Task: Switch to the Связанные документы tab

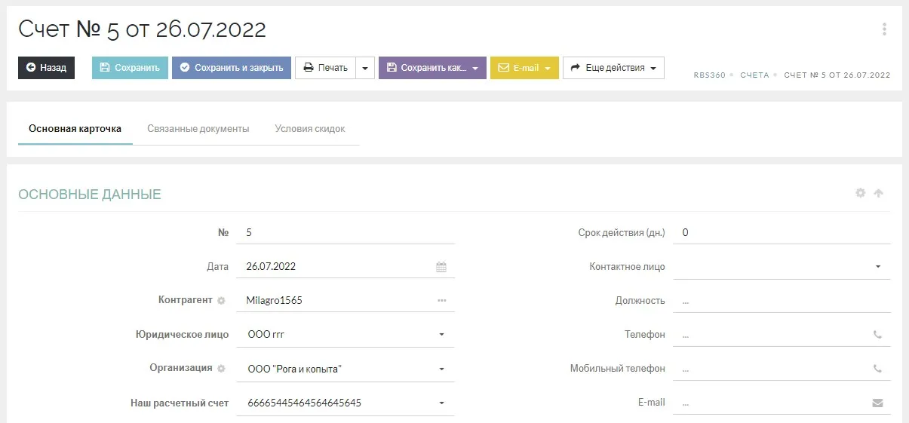Action: 198,129
